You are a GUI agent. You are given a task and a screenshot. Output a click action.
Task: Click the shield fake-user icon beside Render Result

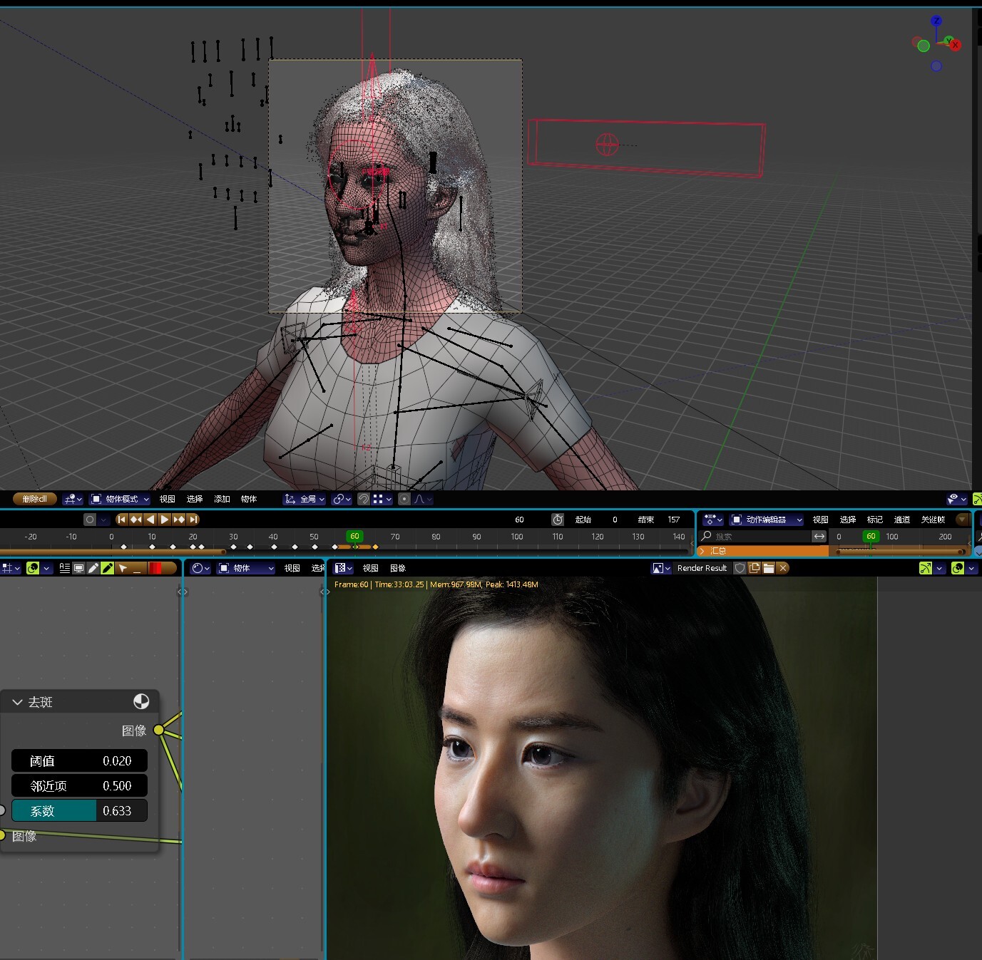coord(740,568)
